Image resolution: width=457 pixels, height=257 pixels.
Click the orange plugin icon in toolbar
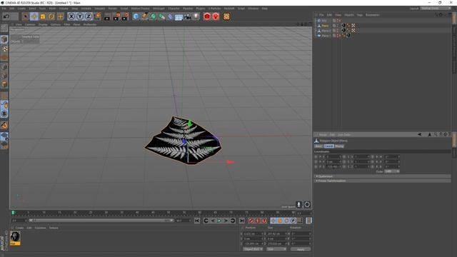[226, 16]
